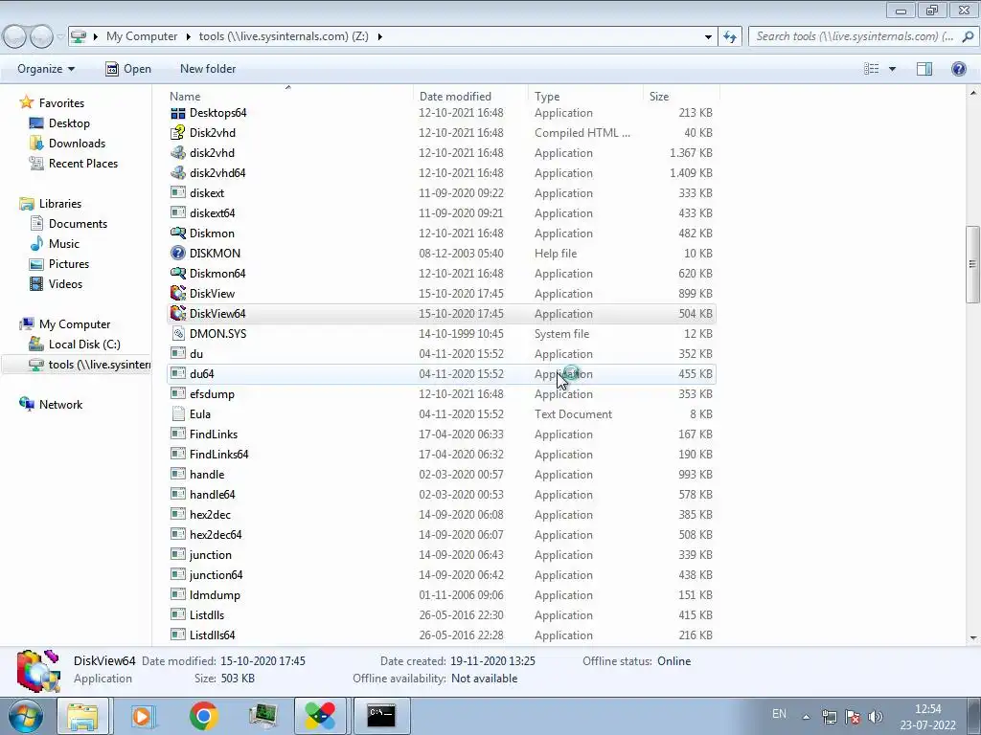Click the EN language indicator

[779, 714]
